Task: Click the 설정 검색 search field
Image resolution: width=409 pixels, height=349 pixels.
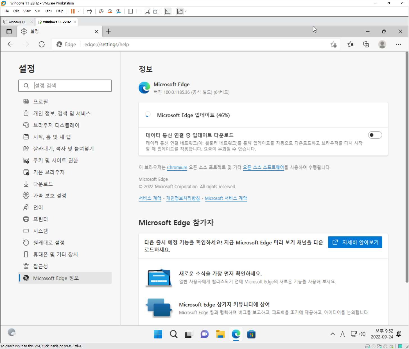Action: coord(65,86)
